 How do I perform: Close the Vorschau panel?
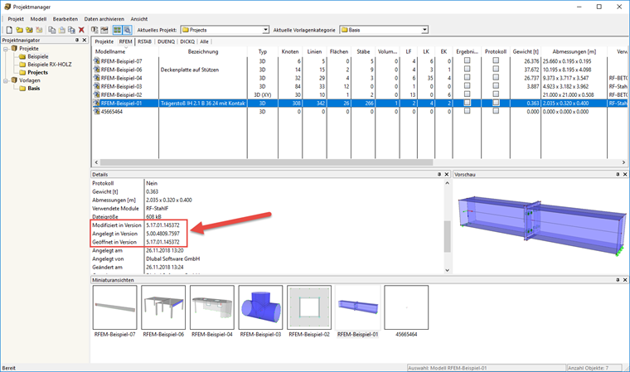click(625, 174)
